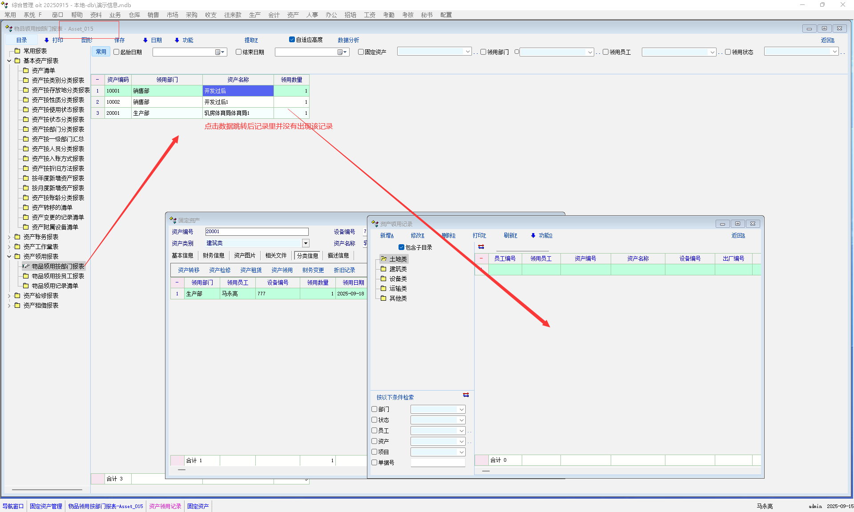Click the blue down-arrow icon beside 功能Q
Viewport: 854px width, 512px height.
point(533,235)
